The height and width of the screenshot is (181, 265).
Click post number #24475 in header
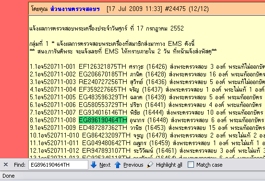point(175,9)
